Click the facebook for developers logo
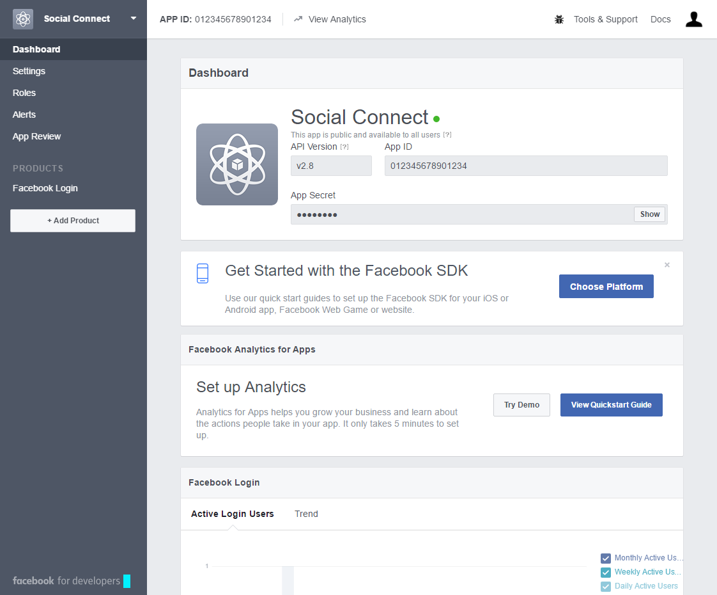 [x=72, y=581]
